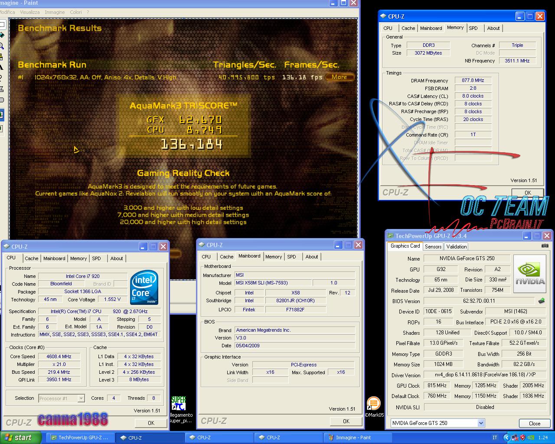Viewport: 555px width, 444px height.
Task: Close the Intel Core i7 CPU-Z window
Action: point(163,246)
